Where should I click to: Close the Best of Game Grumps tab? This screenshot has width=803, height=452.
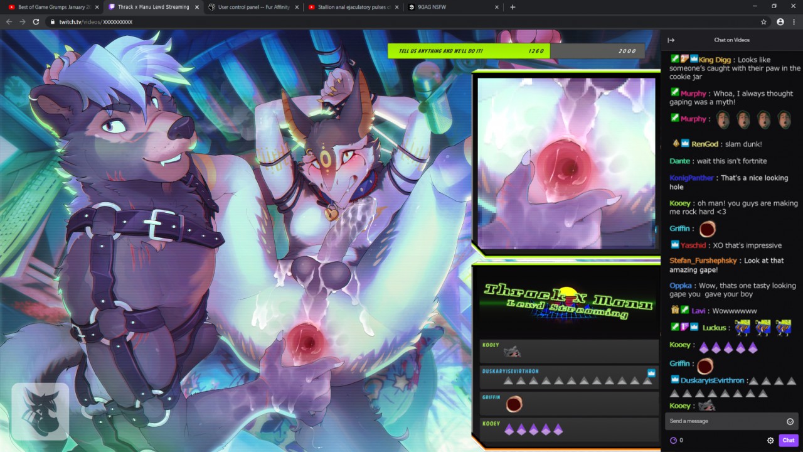point(97,7)
